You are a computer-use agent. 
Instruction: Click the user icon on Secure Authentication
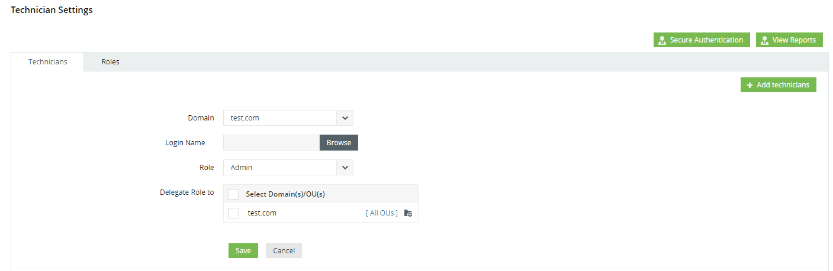pyautogui.click(x=662, y=40)
